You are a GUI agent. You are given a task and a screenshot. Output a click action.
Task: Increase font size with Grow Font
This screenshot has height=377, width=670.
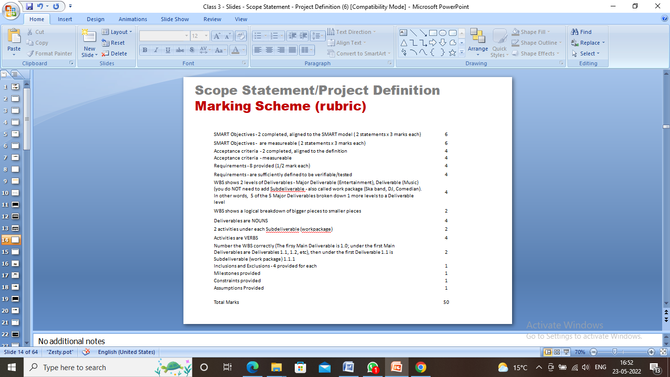tap(217, 36)
